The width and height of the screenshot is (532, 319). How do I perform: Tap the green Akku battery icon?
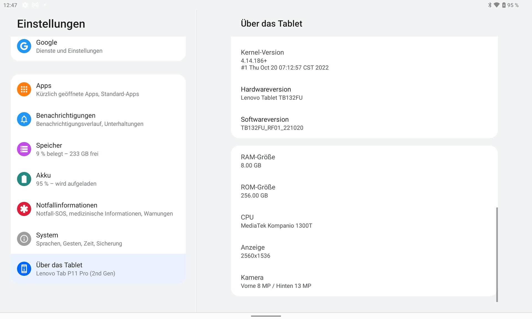point(24,179)
